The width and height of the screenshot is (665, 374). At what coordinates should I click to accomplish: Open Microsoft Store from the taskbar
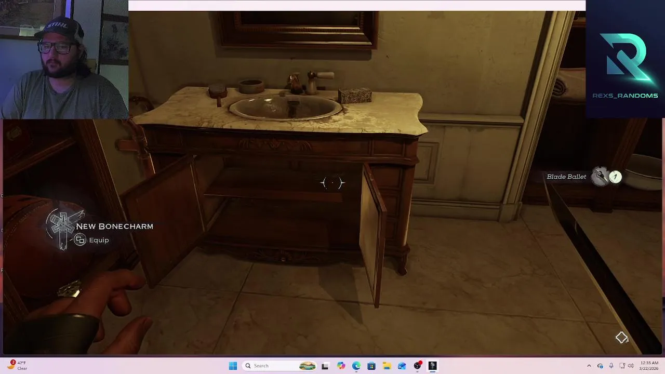point(371,366)
